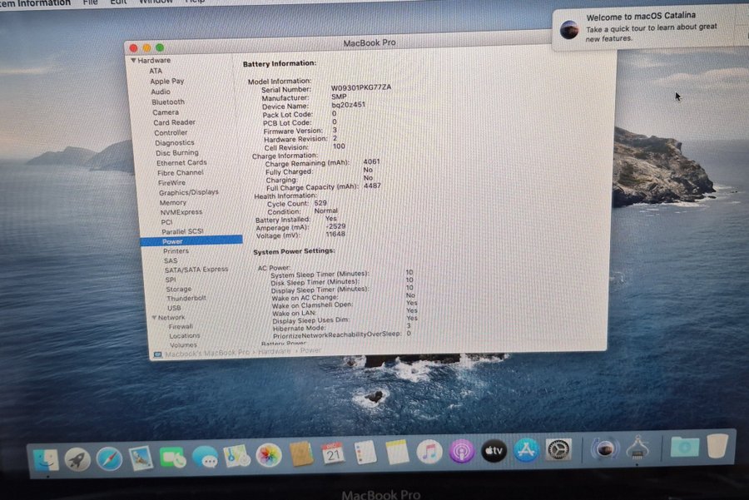Open the App Store icon
This screenshot has height=500, width=749.
tap(527, 450)
